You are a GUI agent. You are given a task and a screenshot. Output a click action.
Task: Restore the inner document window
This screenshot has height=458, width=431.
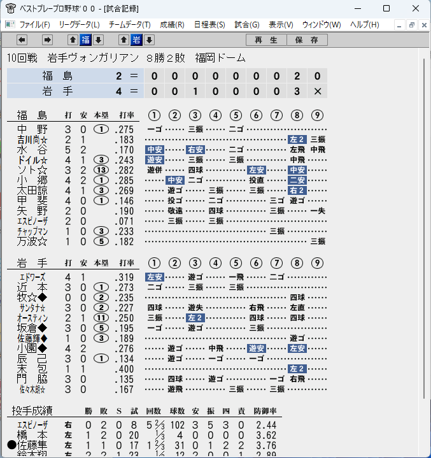pyautogui.click(x=411, y=25)
